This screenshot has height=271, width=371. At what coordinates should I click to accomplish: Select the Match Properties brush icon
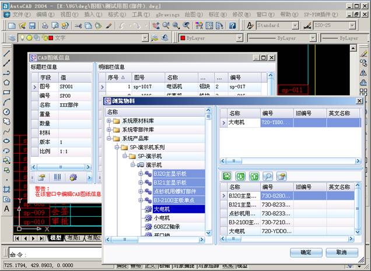pos(109,26)
